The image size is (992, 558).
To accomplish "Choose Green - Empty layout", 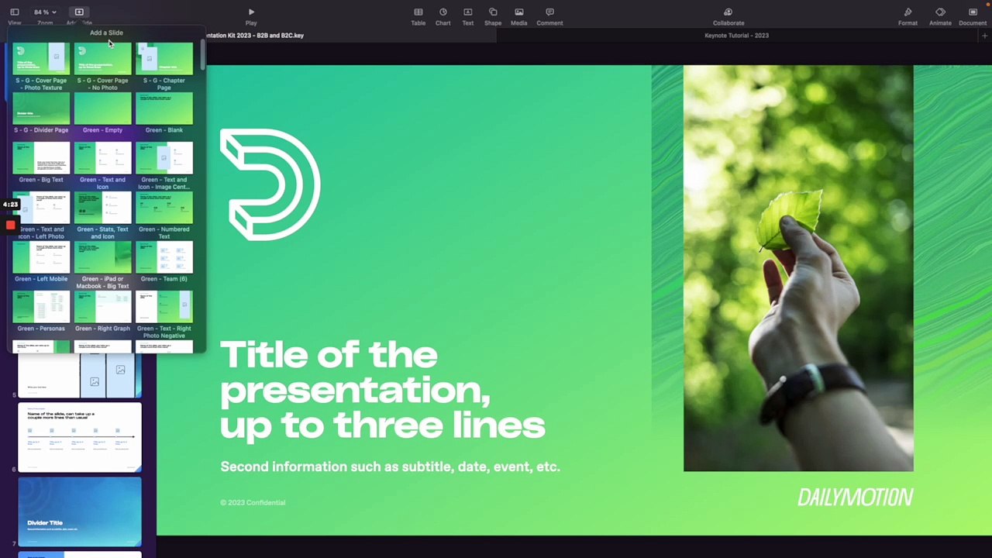I will click(102, 108).
